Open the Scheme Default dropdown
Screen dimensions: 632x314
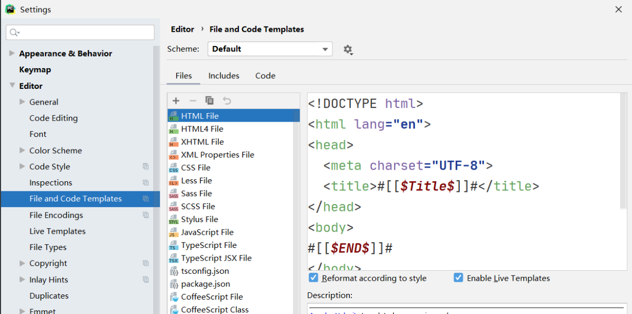270,49
